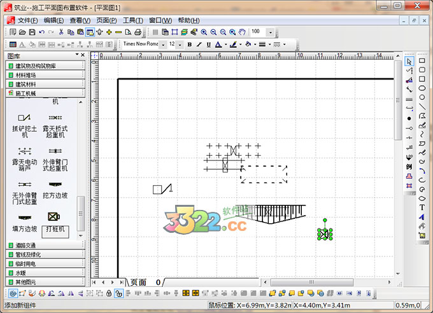This screenshot has width=433, height=313.
Task: Open the 建筑材料 category
Action: (45, 84)
